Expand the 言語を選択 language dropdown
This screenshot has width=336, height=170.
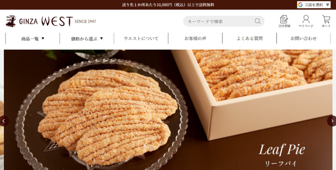click(x=314, y=5)
